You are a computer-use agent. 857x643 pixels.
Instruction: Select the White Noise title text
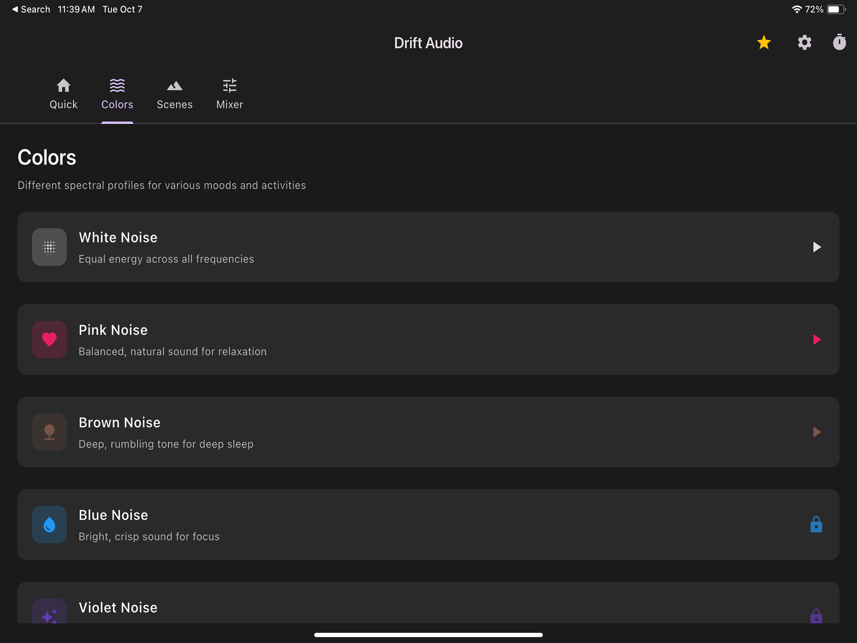(118, 238)
